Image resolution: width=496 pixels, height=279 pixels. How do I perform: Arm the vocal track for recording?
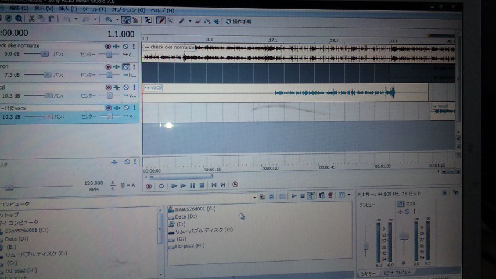tap(108, 87)
